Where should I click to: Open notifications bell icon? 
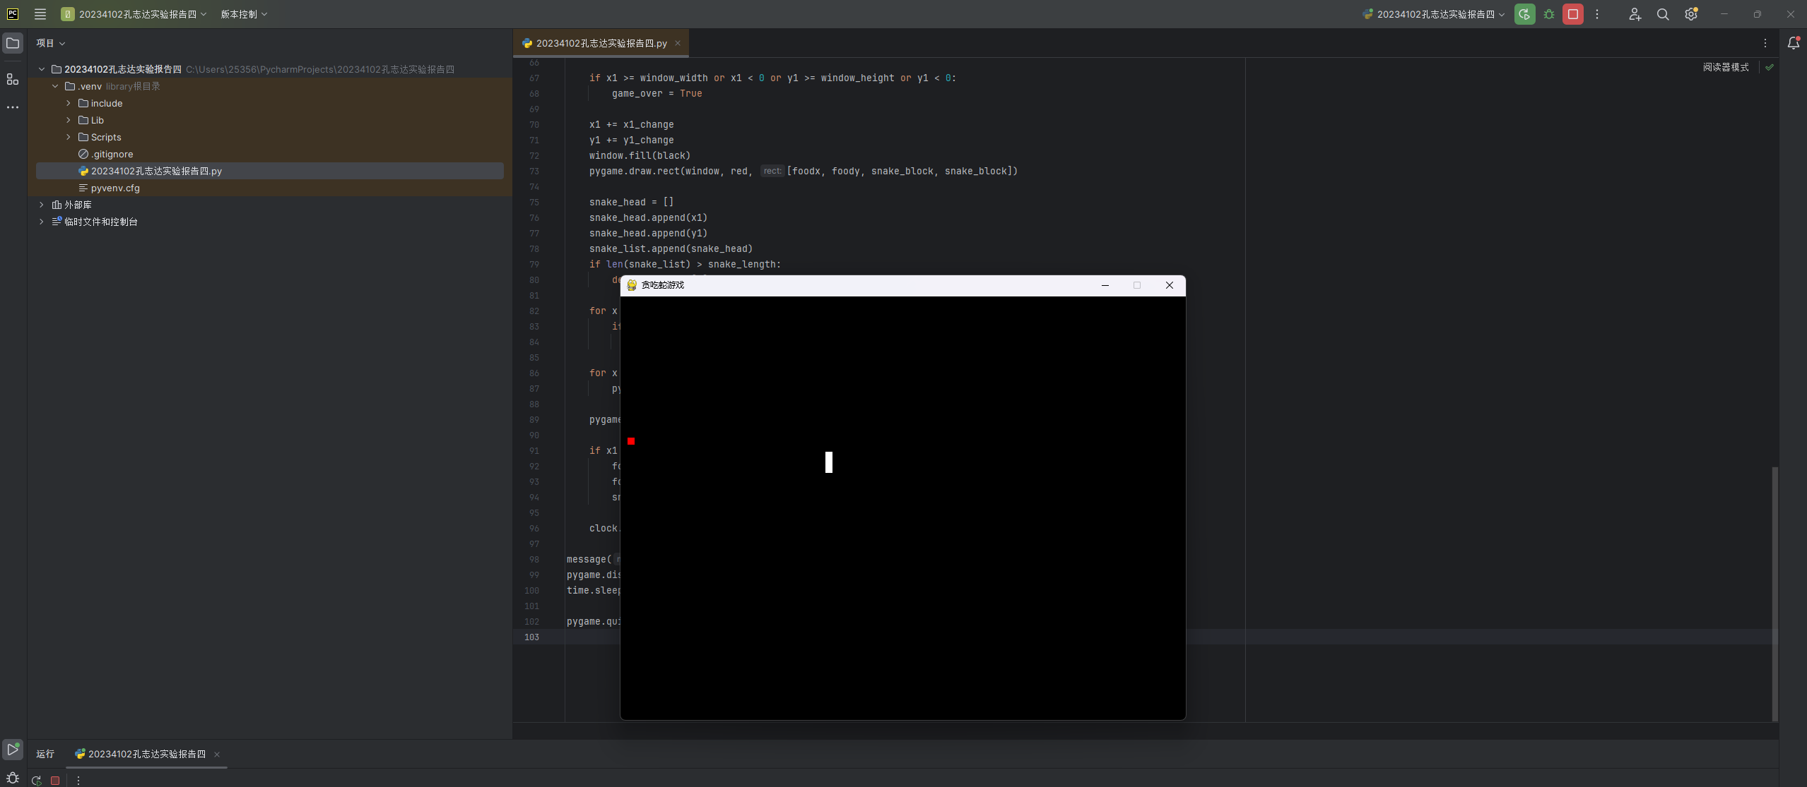coord(1793,44)
